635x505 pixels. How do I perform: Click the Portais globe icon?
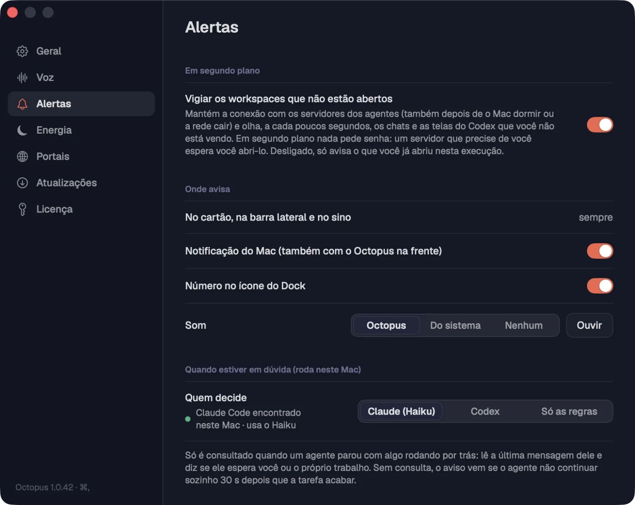tap(22, 157)
